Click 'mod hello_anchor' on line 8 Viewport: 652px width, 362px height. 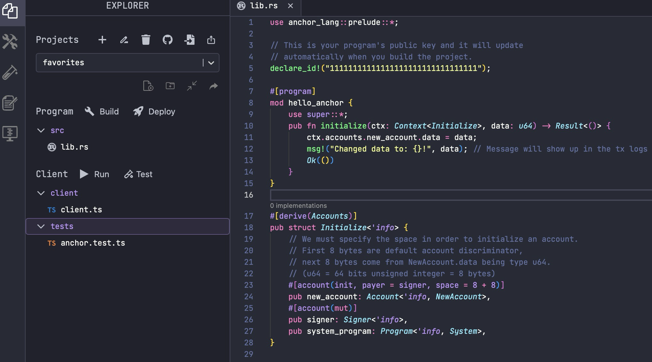point(306,103)
